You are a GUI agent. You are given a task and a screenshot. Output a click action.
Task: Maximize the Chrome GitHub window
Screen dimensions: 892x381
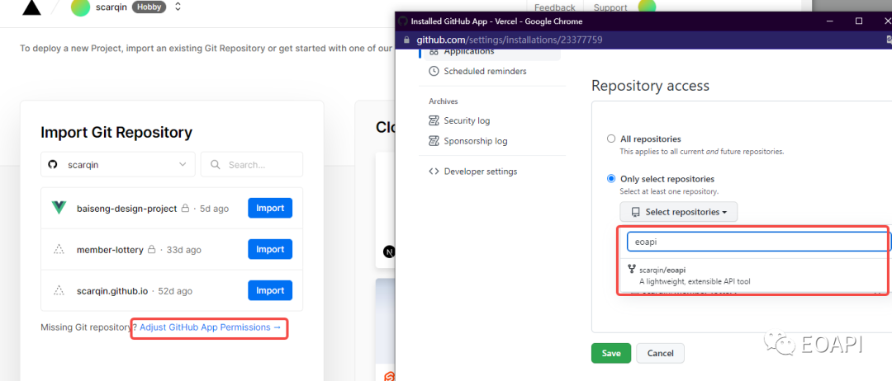[859, 21]
